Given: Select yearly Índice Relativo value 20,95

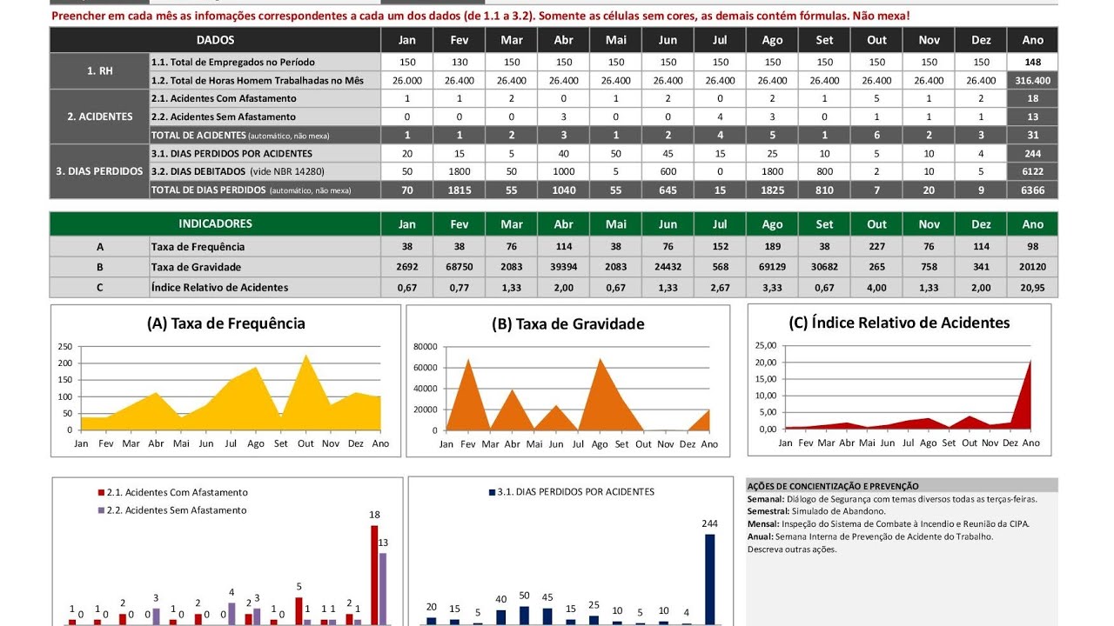Looking at the screenshot, I should pos(1033,287).
